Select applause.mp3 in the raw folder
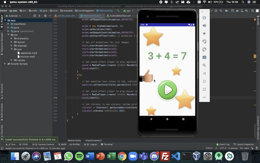The image size is (260, 163). (28, 53)
